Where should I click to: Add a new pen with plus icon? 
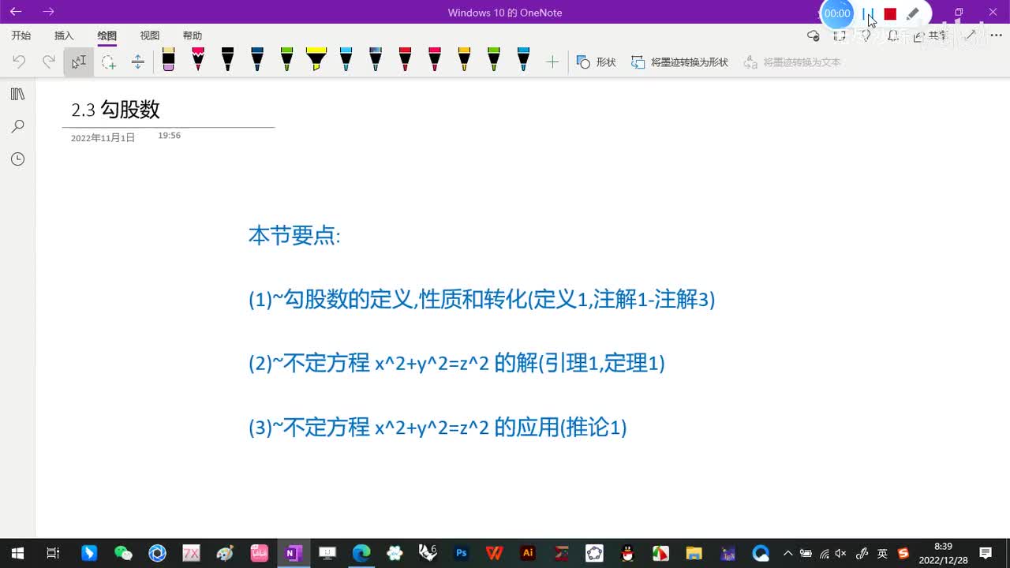pyautogui.click(x=552, y=62)
